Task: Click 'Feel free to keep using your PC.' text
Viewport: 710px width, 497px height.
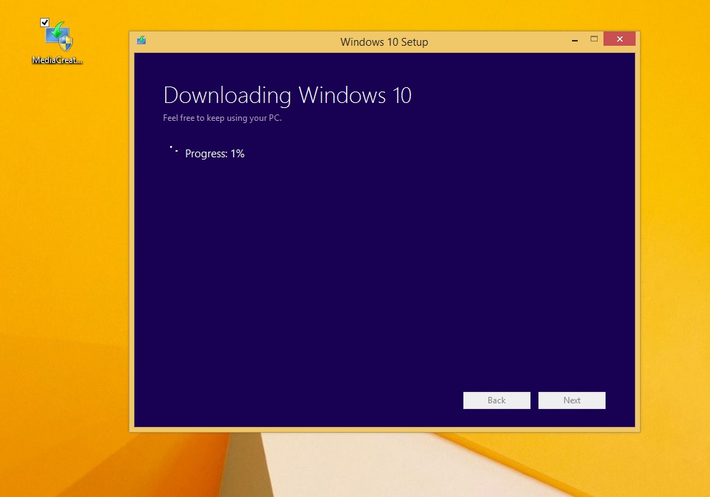Action: point(222,118)
